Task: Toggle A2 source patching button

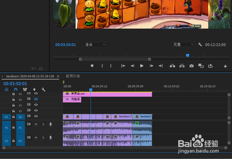Action: pyautogui.click(x=6, y=141)
